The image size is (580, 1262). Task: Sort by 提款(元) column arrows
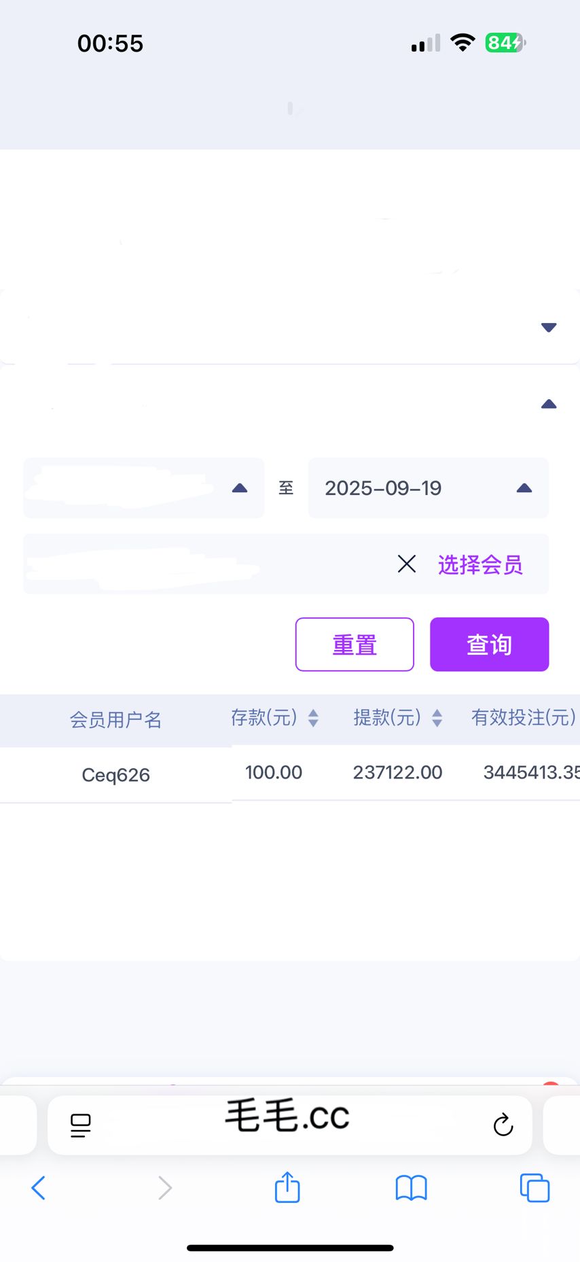click(437, 718)
